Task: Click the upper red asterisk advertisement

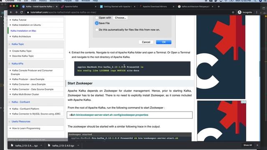Action: [221, 57]
